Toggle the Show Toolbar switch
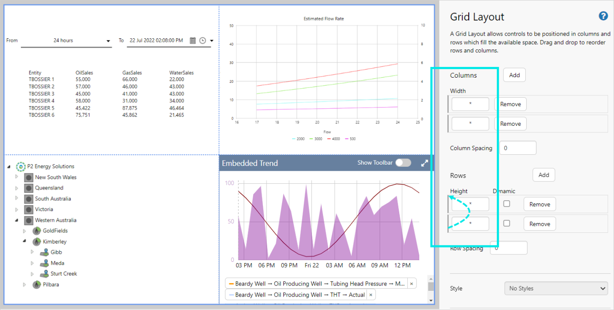The height and width of the screenshot is (310, 614). 403,163
